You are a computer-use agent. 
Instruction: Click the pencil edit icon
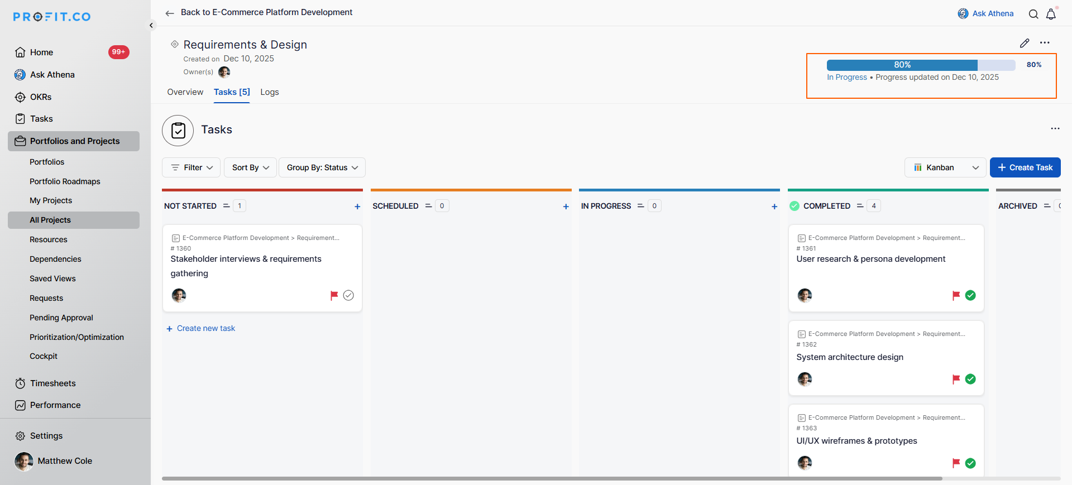click(1025, 43)
